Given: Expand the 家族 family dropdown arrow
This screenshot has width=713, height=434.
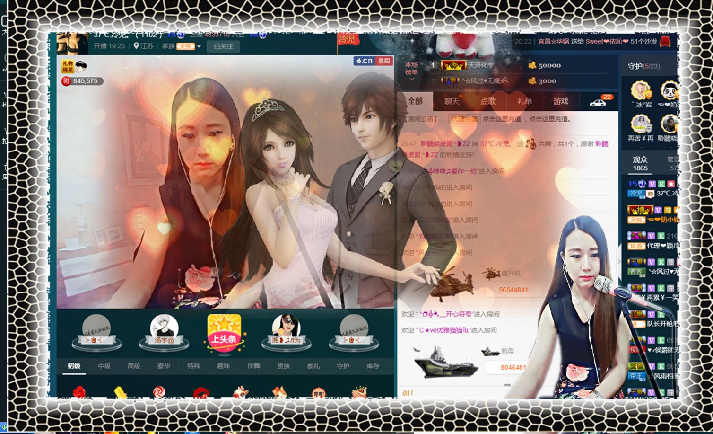Looking at the screenshot, I should click(199, 46).
